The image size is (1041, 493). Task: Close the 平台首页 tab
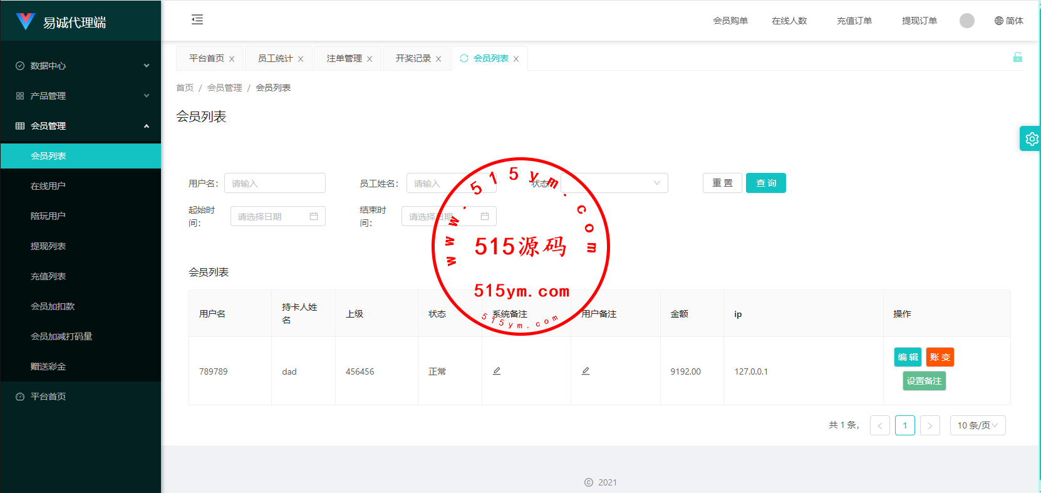[x=232, y=59]
